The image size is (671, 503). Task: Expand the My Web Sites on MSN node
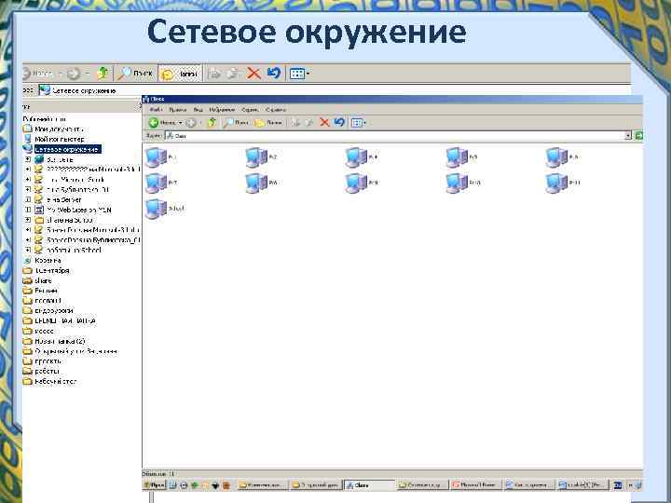click(x=28, y=210)
